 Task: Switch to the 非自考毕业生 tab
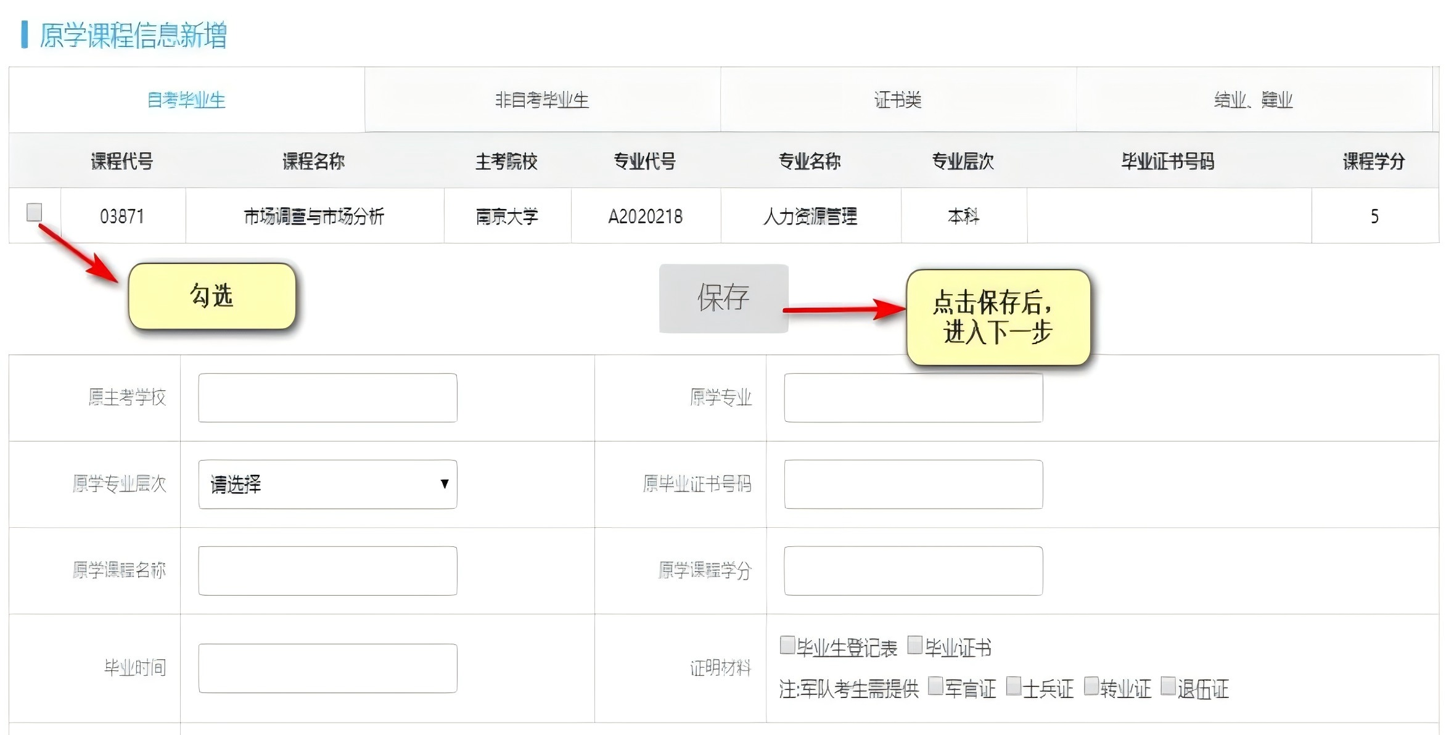point(542,100)
